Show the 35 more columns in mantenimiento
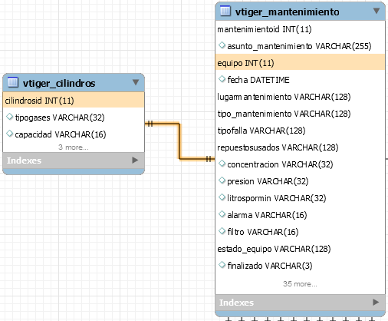The image size is (388, 321). pyautogui.click(x=300, y=284)
